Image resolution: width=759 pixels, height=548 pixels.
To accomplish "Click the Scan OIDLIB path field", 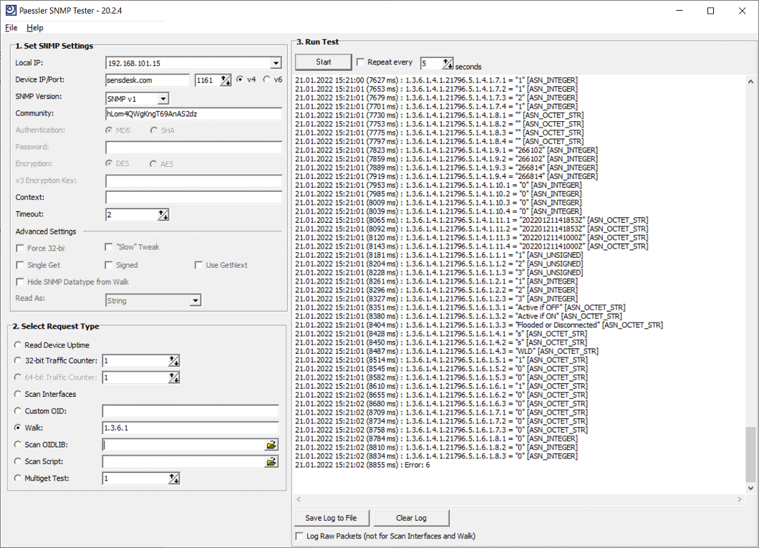I will 184,444.
